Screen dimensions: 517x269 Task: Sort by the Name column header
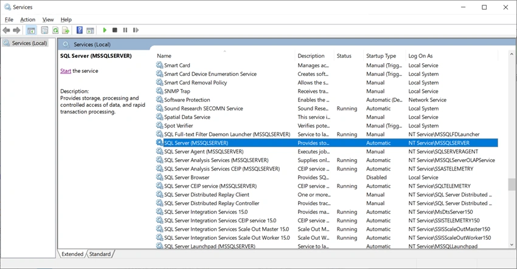pyautogui.click(x=225, y=56)
